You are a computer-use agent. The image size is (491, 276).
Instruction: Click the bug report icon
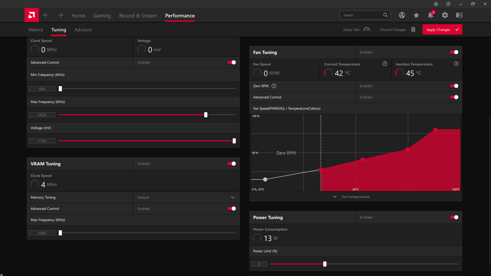[436, 4]
